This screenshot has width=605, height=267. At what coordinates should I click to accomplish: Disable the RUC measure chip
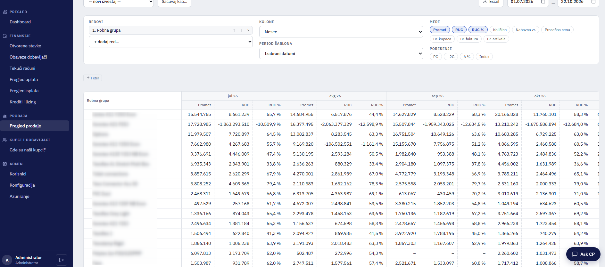459,30
